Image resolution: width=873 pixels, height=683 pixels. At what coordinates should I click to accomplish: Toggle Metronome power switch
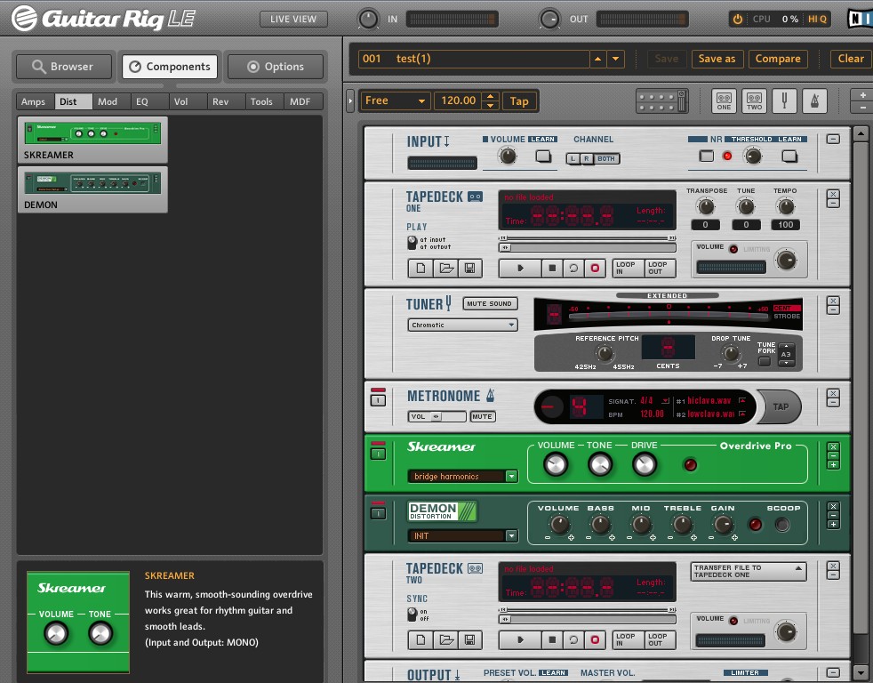coord(378,400)
